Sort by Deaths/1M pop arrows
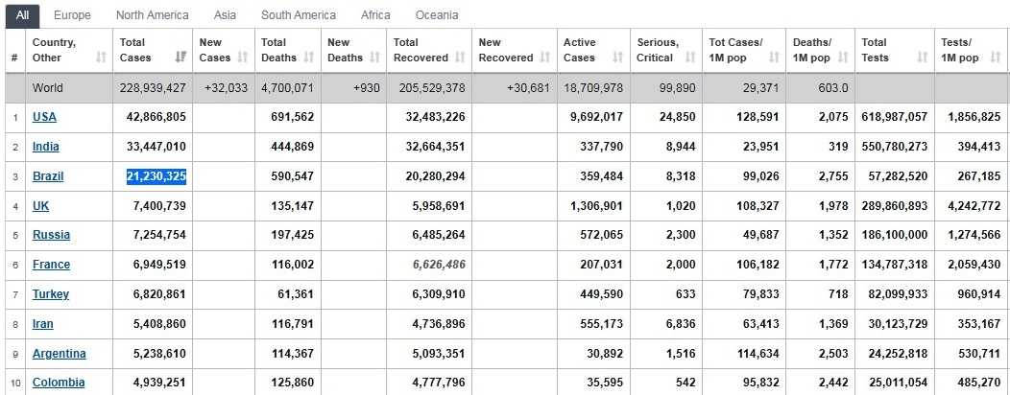The height and width of the screenshot is (395, 1010). pyautogui.click(x=843, y=58)
